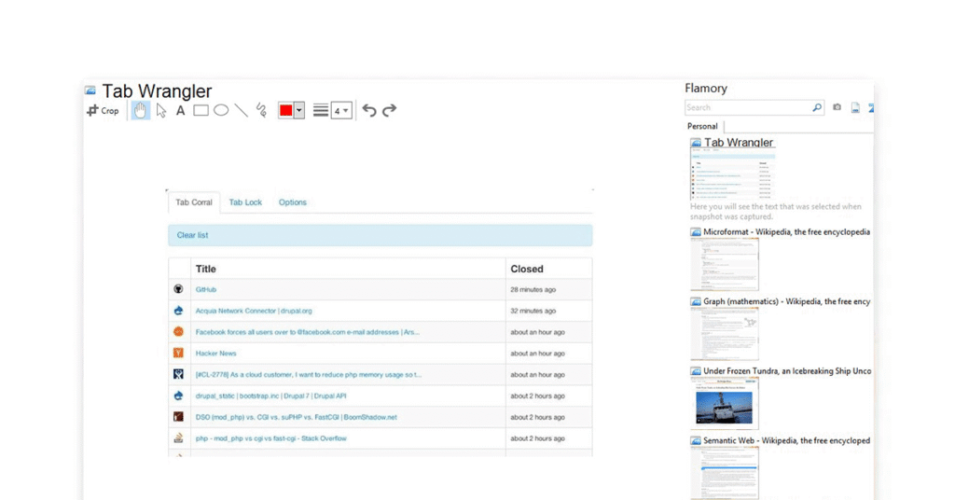Switch to the Tab Corral tab
Image resolution: width=955 pixels, height=500 pixels.
194,202
